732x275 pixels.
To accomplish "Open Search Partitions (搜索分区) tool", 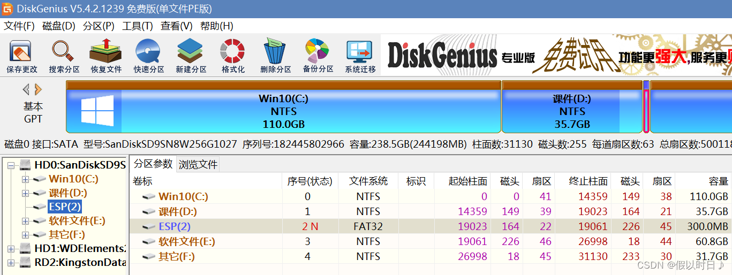I will 64,56.
